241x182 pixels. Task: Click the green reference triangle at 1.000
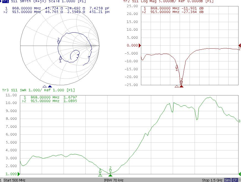(19, 174)
